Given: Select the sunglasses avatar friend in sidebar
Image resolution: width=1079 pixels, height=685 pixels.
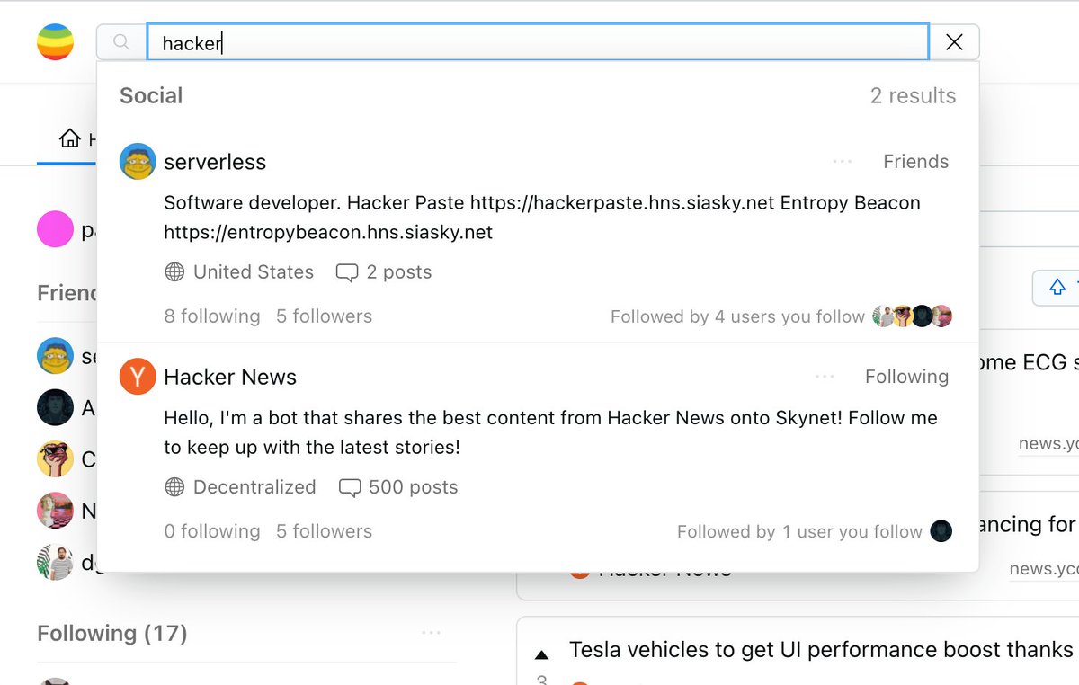Looking at the screenshot, I should (55, 458).
